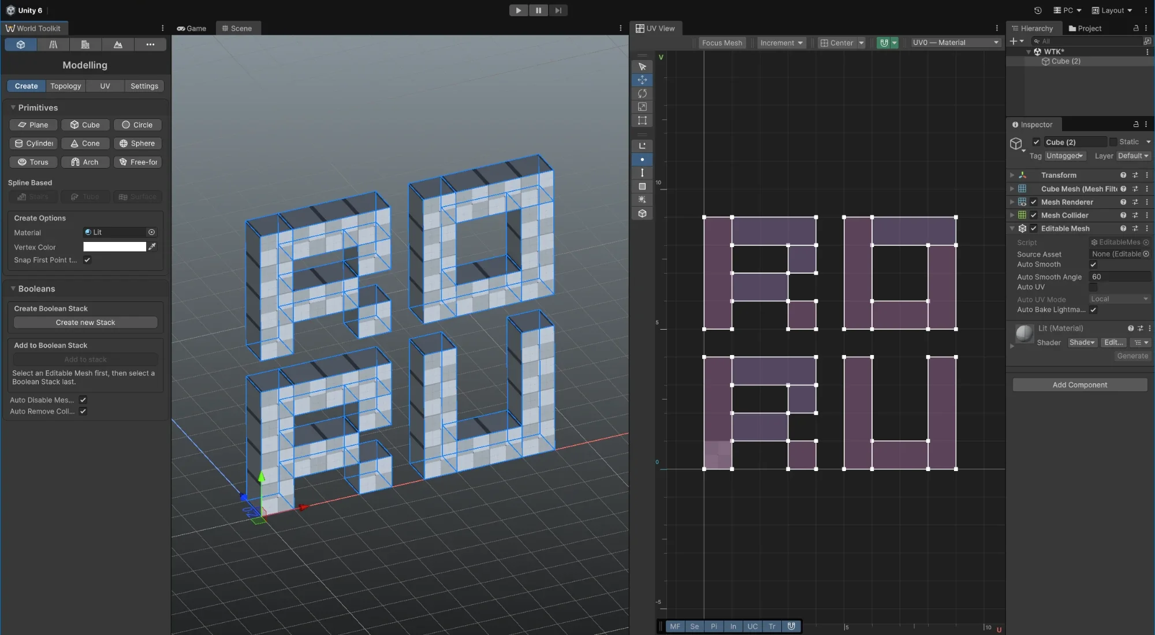Click the Add Component button

[1080, 384]
